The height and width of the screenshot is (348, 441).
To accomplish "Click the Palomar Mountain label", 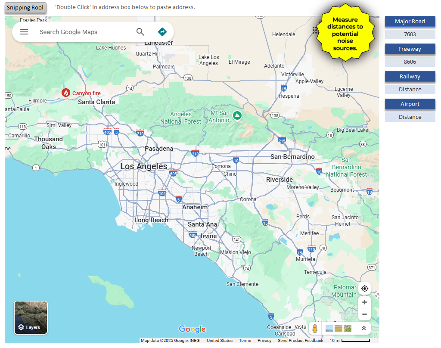I will pos(344,291).
